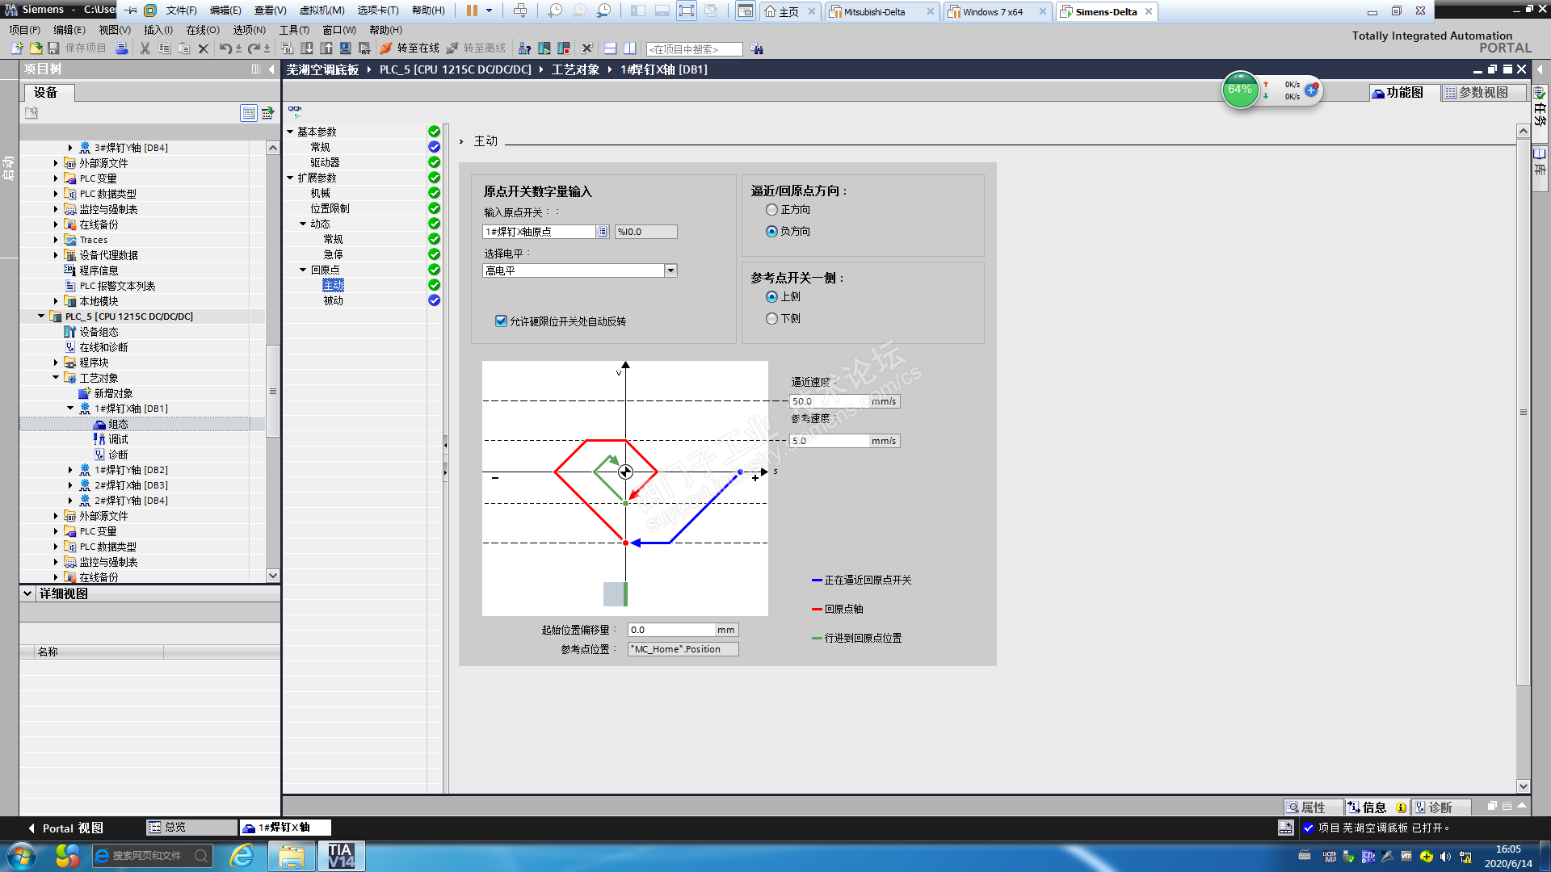Click the cut scissors icon
Screen dimensions: 1551x872
tap(145, 48)
